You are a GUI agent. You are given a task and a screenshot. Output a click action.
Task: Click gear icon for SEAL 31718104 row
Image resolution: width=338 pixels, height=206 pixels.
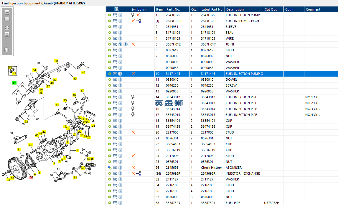(x=110, y=33)
